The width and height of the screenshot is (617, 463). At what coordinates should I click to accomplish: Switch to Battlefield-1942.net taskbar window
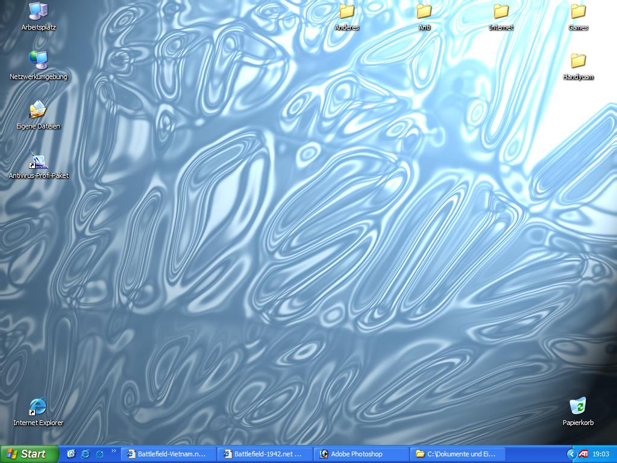(264, 454)
